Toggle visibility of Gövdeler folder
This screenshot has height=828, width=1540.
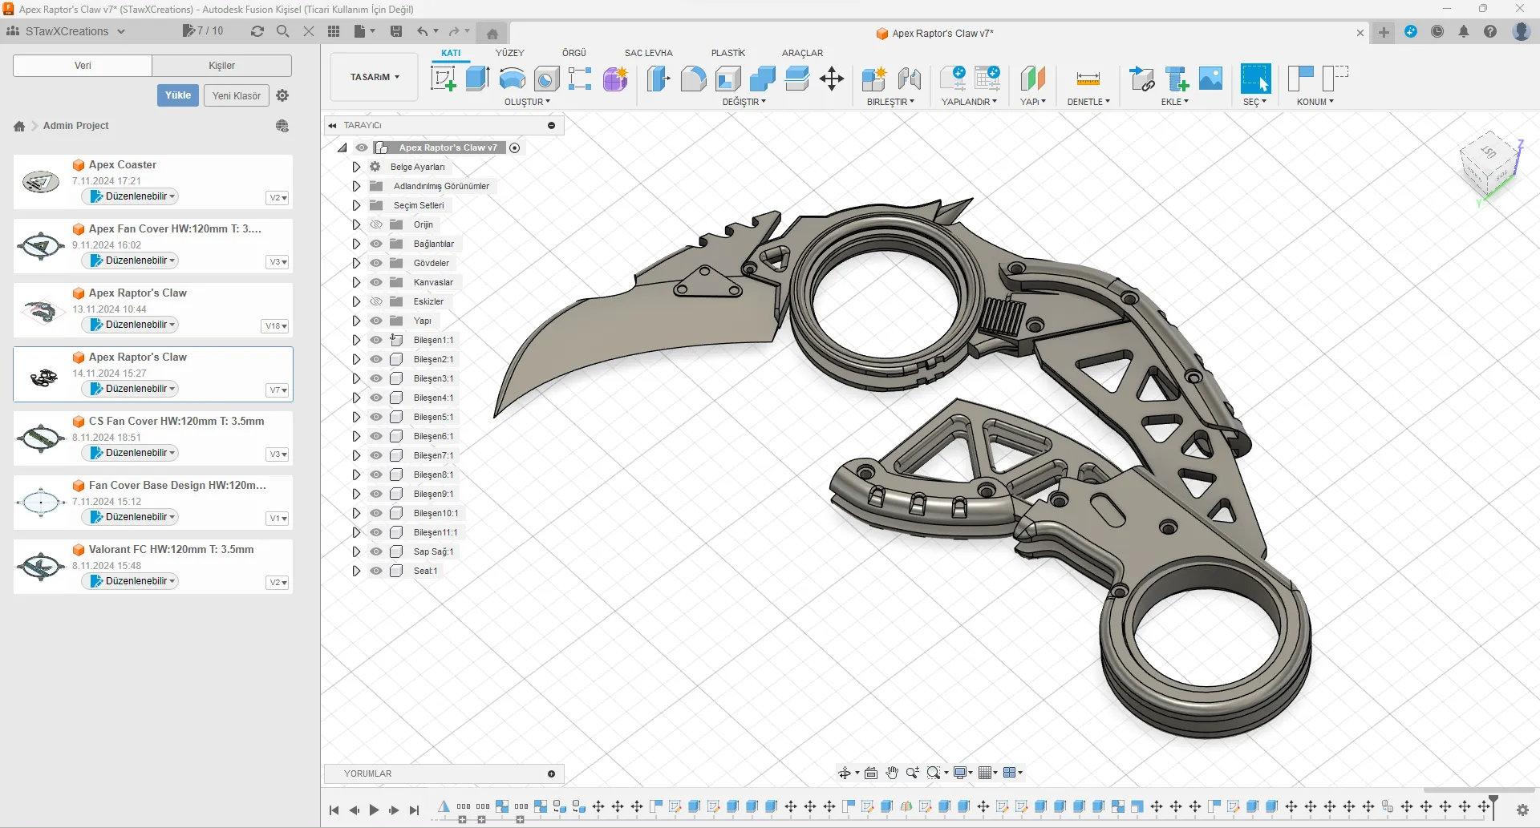coord(376,263)
